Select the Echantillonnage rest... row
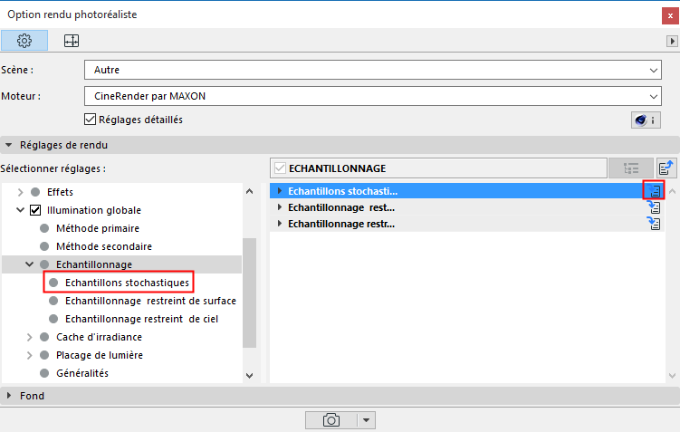 467,207
